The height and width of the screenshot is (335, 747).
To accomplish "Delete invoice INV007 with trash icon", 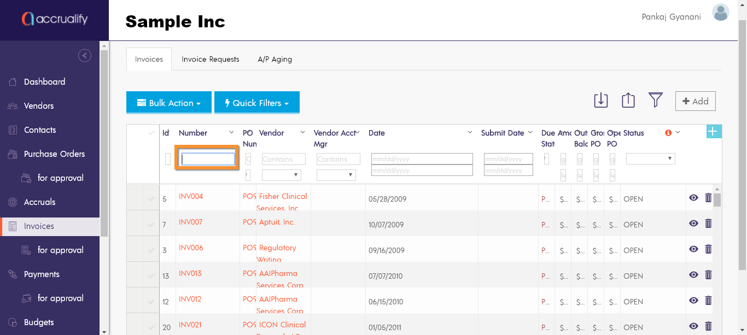I will point(708,224).
